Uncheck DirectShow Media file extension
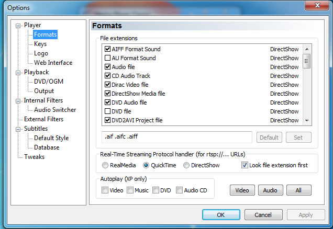 click(x=107, y=94)
